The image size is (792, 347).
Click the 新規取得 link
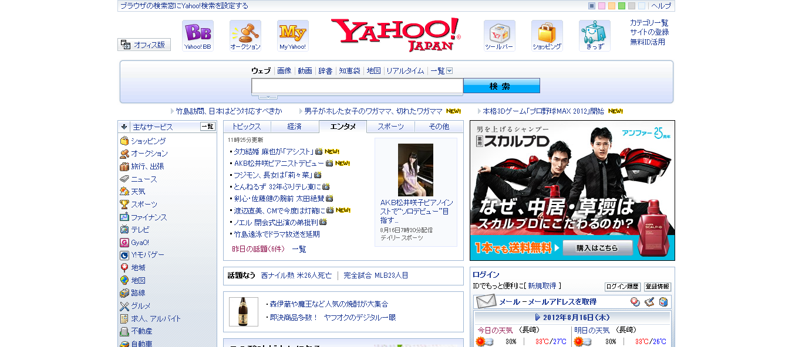tap(542, 286)
